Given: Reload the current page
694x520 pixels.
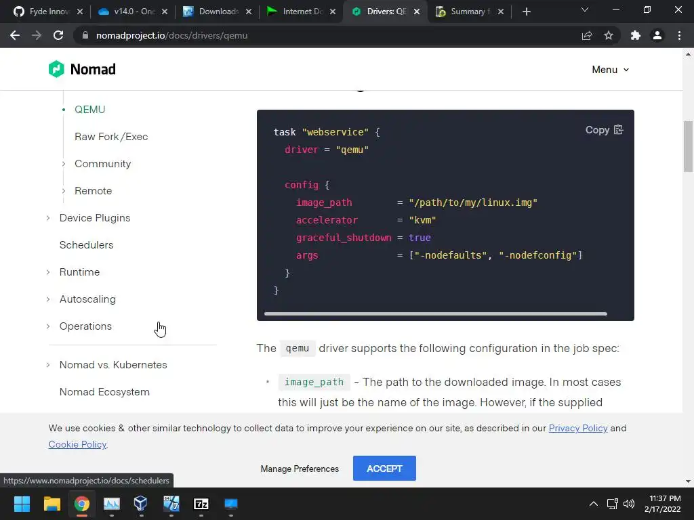Looking at the screenshot, I should (58, 35).
